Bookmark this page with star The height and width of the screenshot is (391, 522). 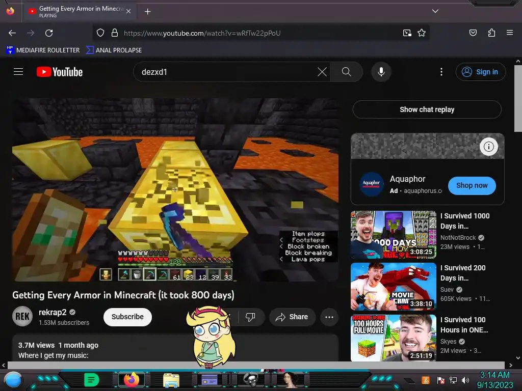tap(422, 33)
